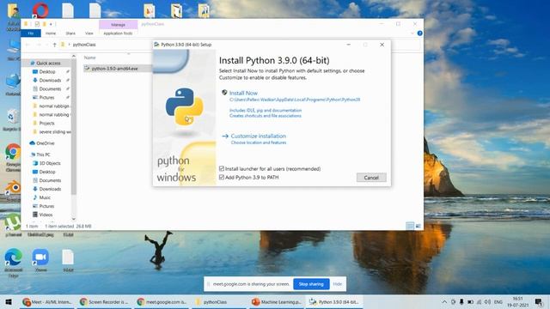This screenshot has height=309, width=550.
Task: Cancel the Python setup
Action: point(371,178)
